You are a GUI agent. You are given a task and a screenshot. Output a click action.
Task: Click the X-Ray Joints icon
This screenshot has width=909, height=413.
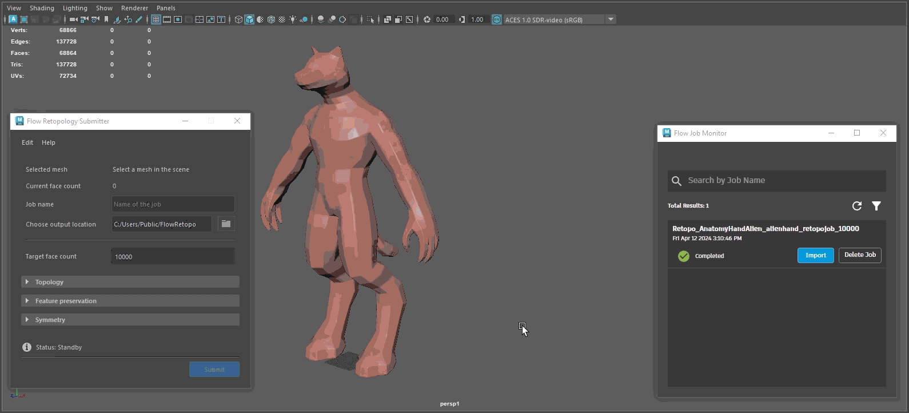(409, 19)
